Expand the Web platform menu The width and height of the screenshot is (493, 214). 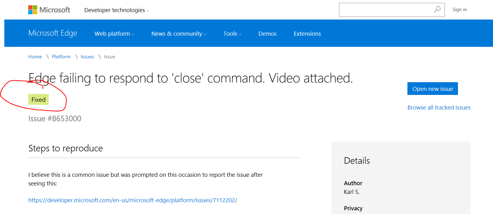[114, 33]
